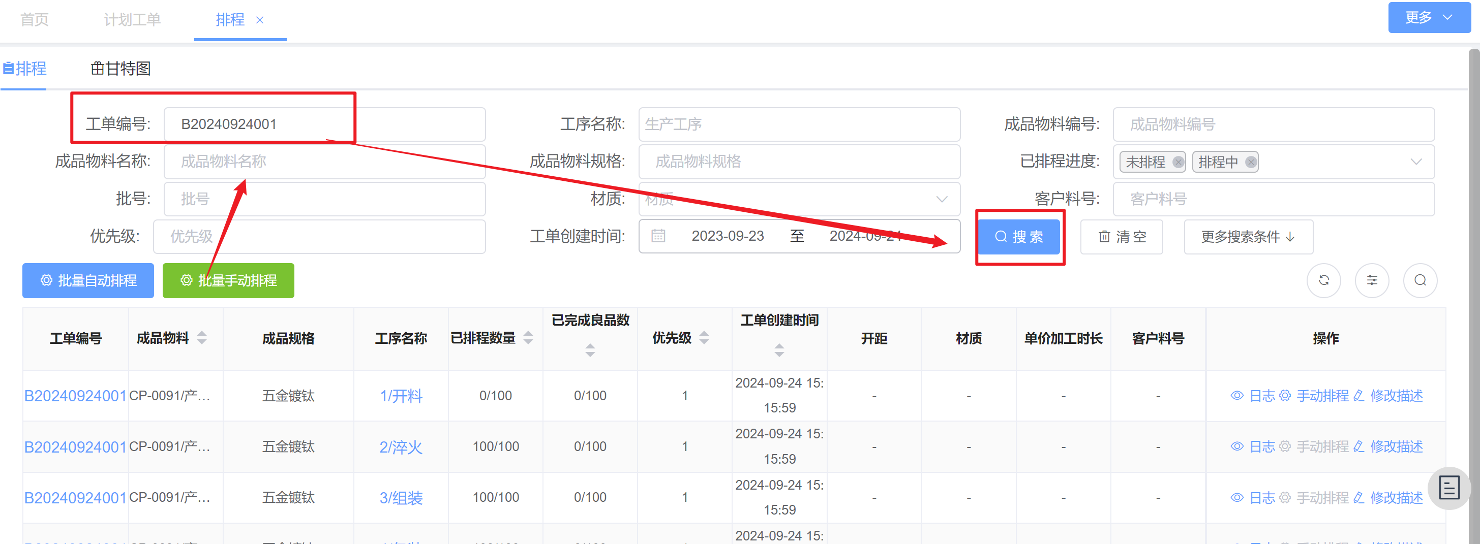Click 手动排程 in the 2/淬火 row
Screen dimensions: 1480x544
1315,446
